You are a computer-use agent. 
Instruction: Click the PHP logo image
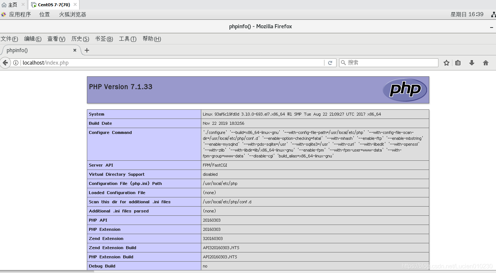405,89
